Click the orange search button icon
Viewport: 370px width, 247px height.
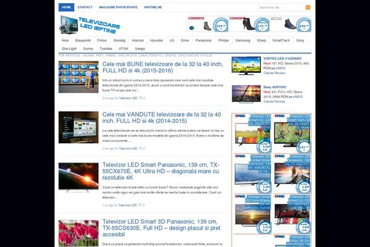tap(308, 7)
